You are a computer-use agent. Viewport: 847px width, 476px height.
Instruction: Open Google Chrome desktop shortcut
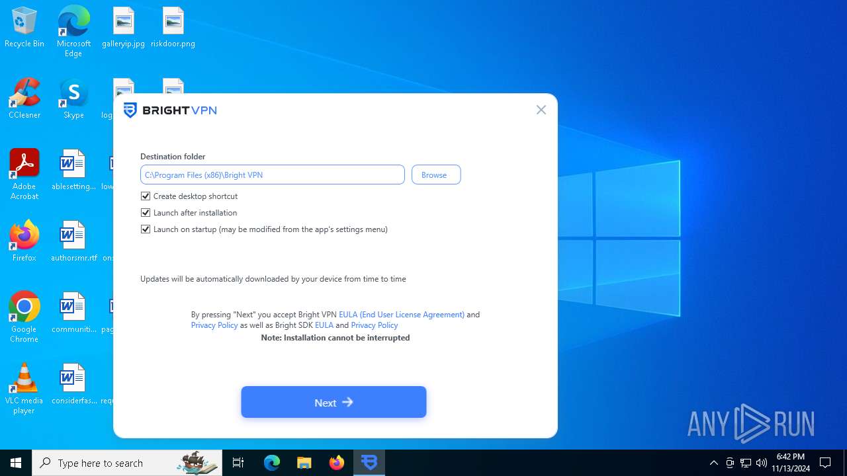24,318
